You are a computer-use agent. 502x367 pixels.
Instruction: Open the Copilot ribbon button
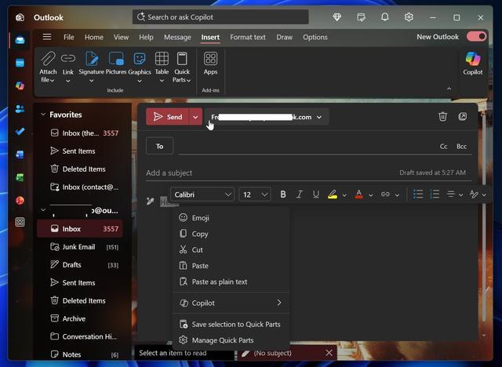click(472, 64)
